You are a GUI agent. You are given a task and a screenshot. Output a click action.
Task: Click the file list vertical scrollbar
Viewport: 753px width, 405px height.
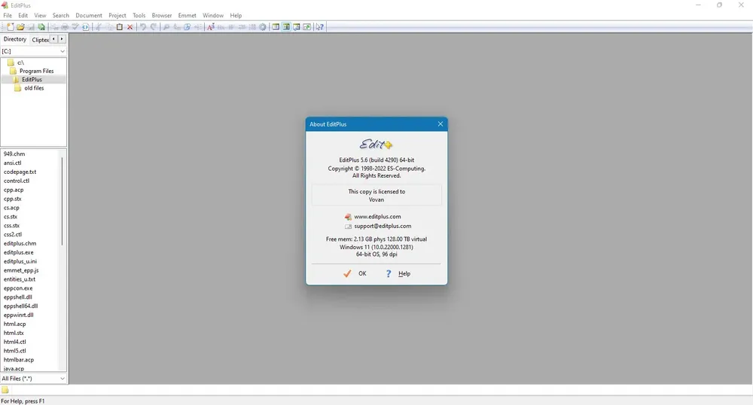(62, 202)
